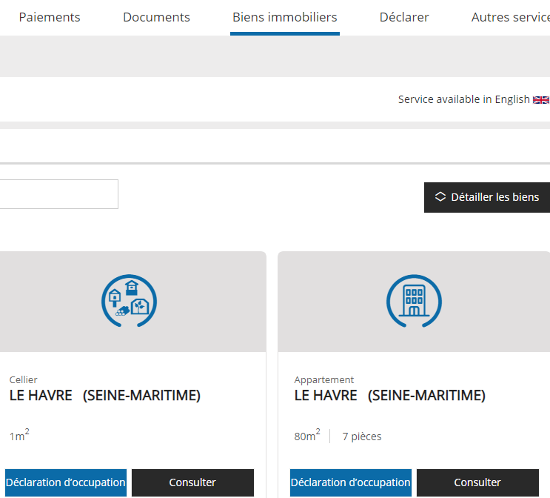
Task: Click the apartment building icon
Action: pyautogui.click(x=414, y=301)
